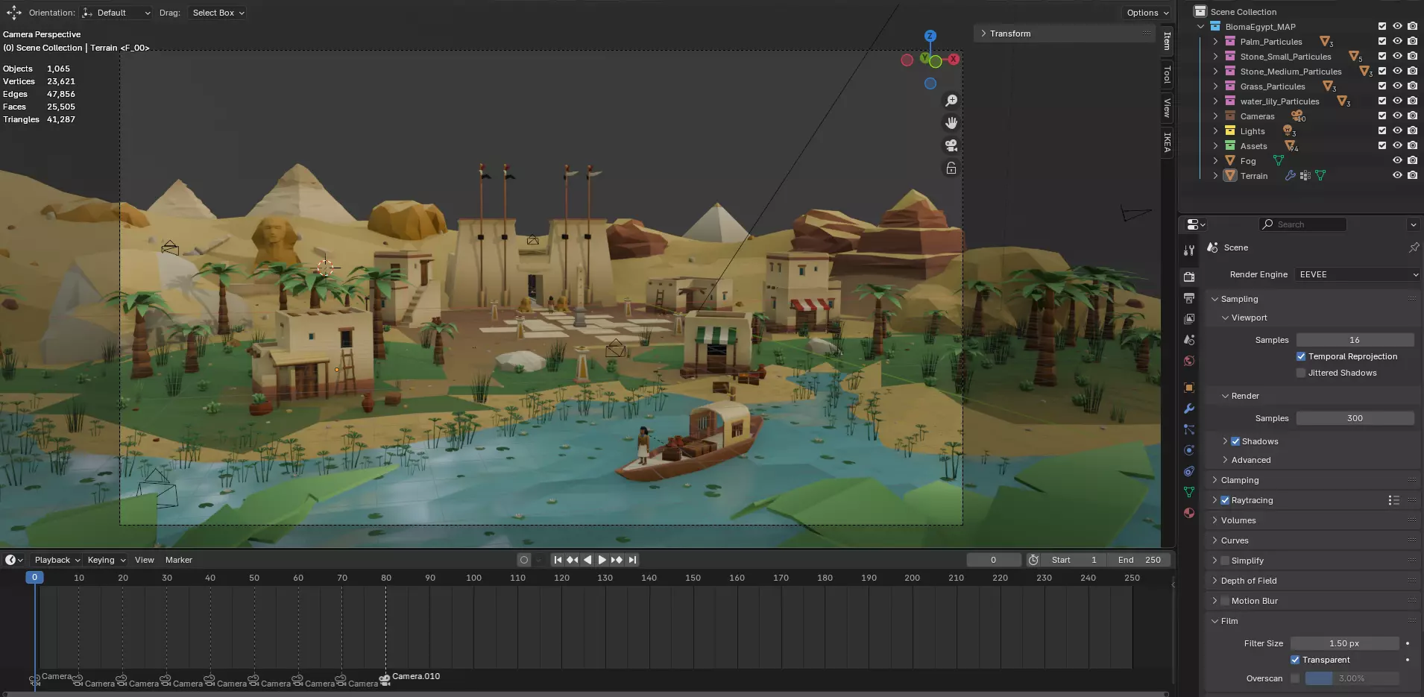The width and height of the screenshot is (1424, 697).
Task: Open the timeline Marker menu
Action: [179, 560]
